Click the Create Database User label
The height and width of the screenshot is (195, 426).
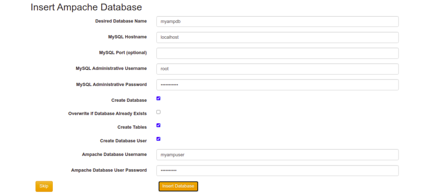123,141
